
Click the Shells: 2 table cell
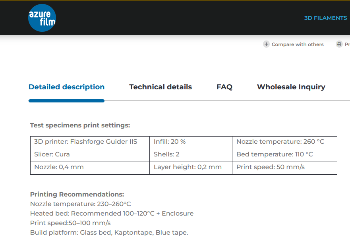(191, 155)
